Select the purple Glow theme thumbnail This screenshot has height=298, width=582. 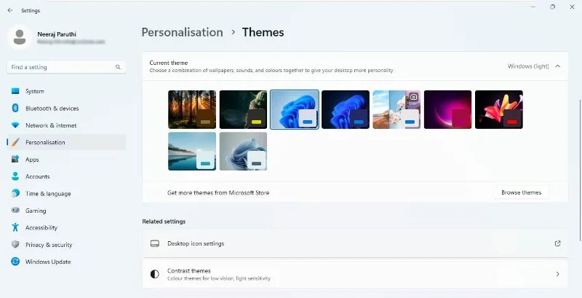point(448,109)
